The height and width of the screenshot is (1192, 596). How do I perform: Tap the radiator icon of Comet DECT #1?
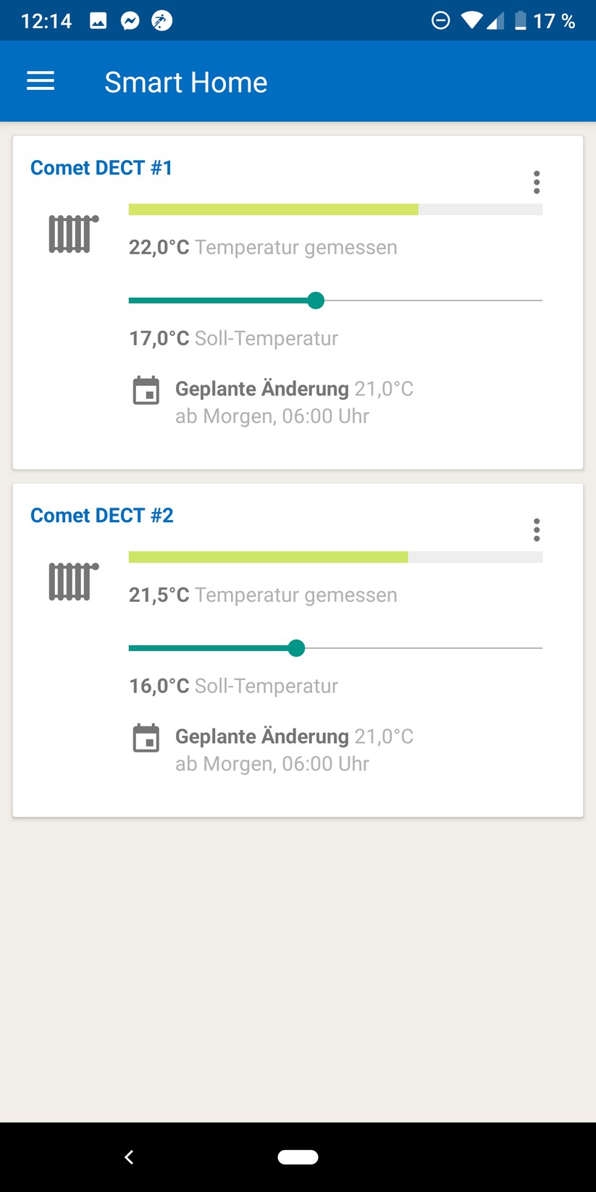point(73,233)
